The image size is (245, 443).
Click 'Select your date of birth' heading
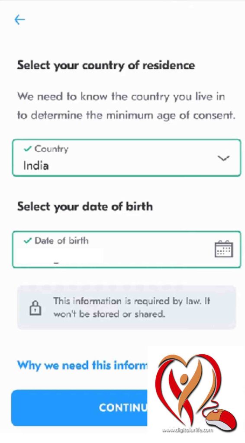85,207
